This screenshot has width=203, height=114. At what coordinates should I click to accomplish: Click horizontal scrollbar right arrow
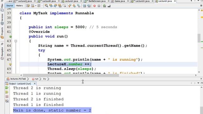pos(196,75)
